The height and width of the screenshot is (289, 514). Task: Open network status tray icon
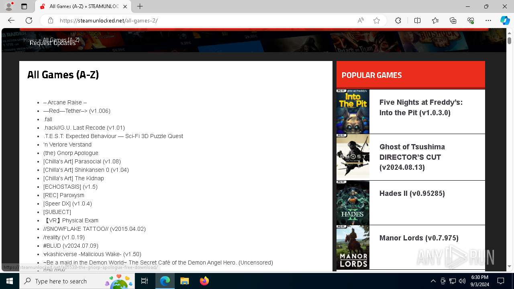pyautogui.click(x=453, y=281)
